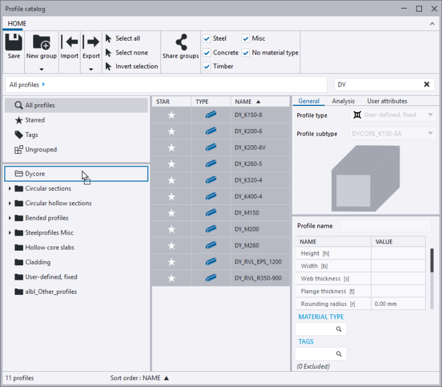Open the Tags list

tap(26, 134)
